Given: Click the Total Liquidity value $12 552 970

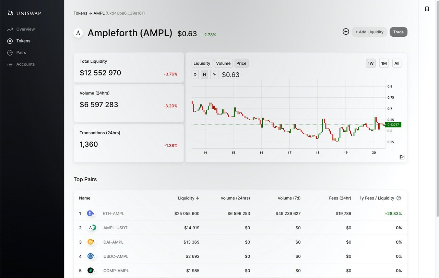Looking at the screenshot, I should click(x=100, y=73).
